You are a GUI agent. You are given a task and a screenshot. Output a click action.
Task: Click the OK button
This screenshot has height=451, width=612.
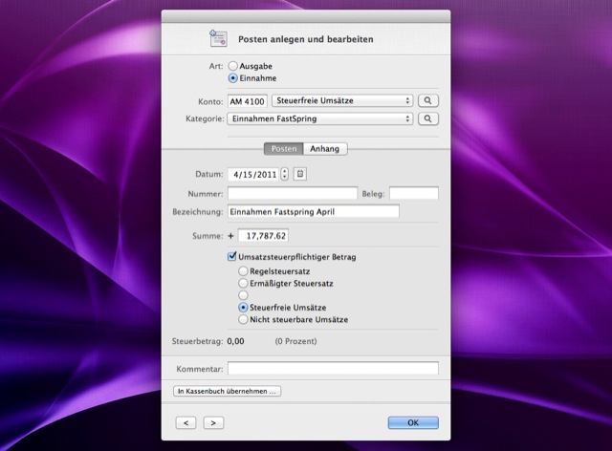(x=413, y=422)
